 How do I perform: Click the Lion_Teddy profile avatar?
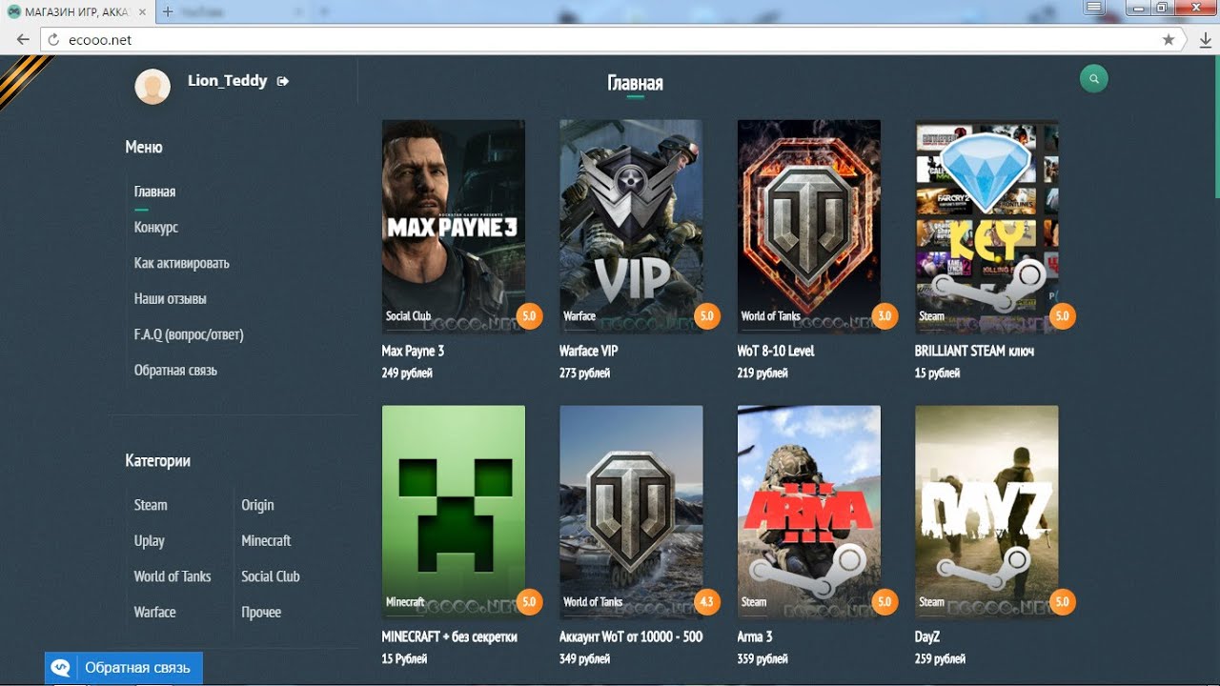(x=152, y=87)
